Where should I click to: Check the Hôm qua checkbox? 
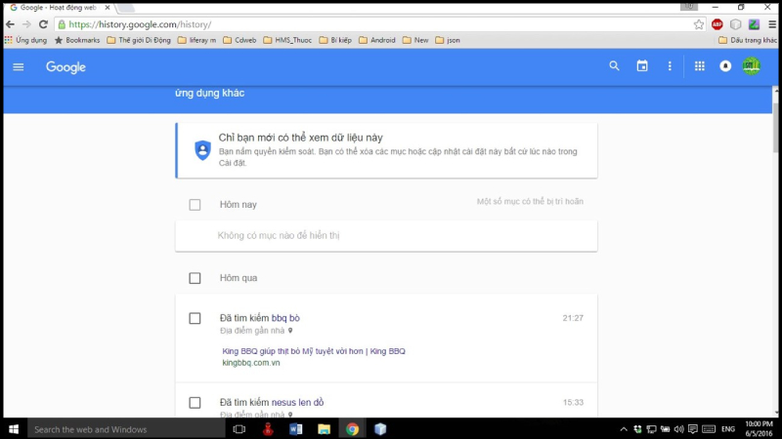pos(195,278)
